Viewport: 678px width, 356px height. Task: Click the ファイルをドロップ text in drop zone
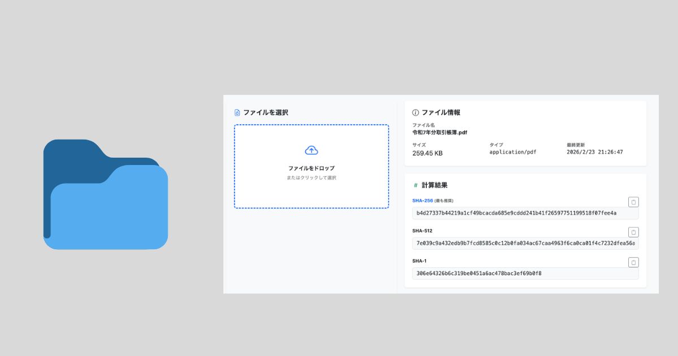pos(311,168)
